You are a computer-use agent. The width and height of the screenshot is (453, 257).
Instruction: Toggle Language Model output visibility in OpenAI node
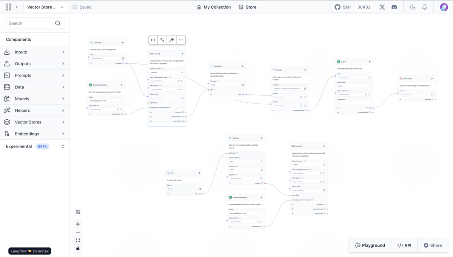coord(338,112)
